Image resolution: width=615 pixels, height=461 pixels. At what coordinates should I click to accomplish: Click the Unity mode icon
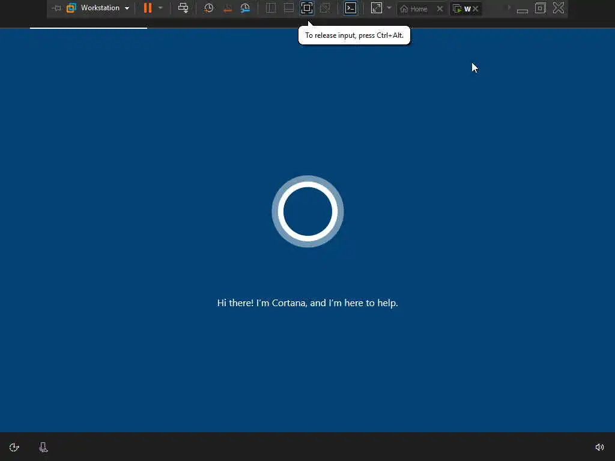coord(325,8)
